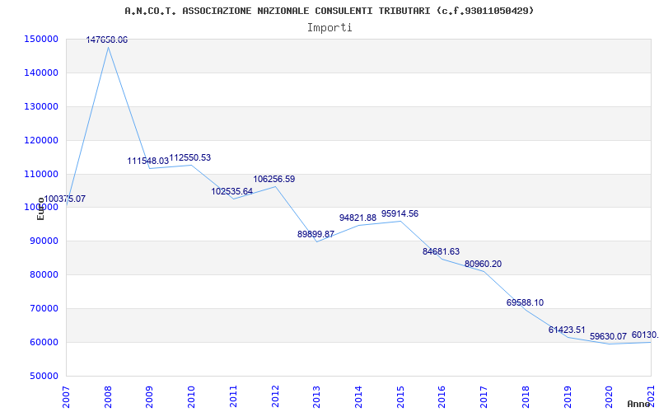Click x-axis year 2014
Screen dimensions: 659x412
point(358,397)
